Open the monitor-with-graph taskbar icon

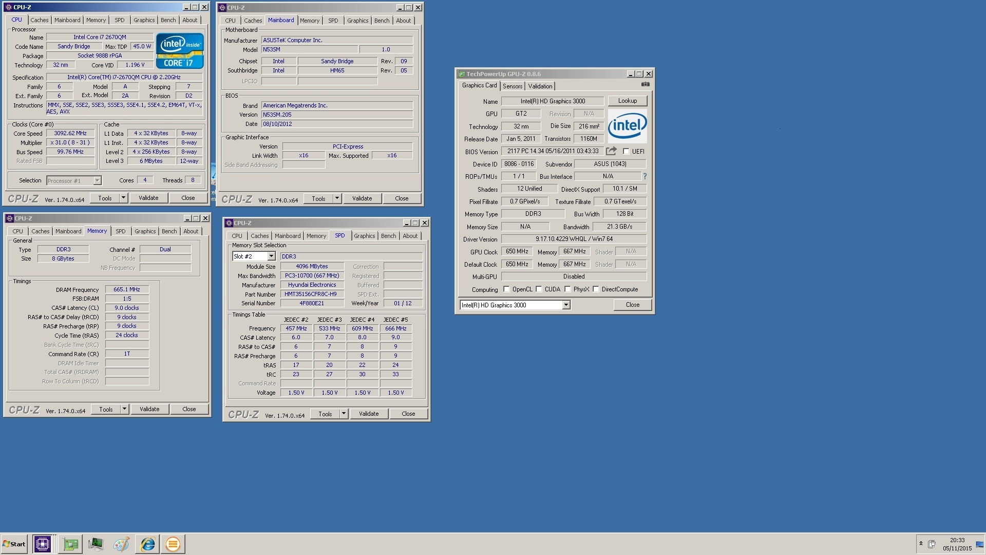tap(96, 544)
